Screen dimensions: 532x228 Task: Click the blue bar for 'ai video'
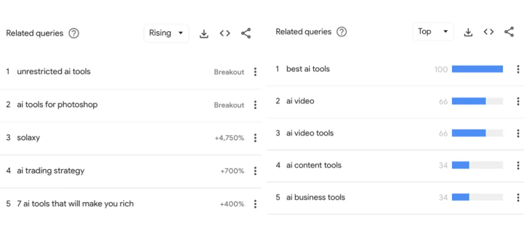[x=468, y=101]
